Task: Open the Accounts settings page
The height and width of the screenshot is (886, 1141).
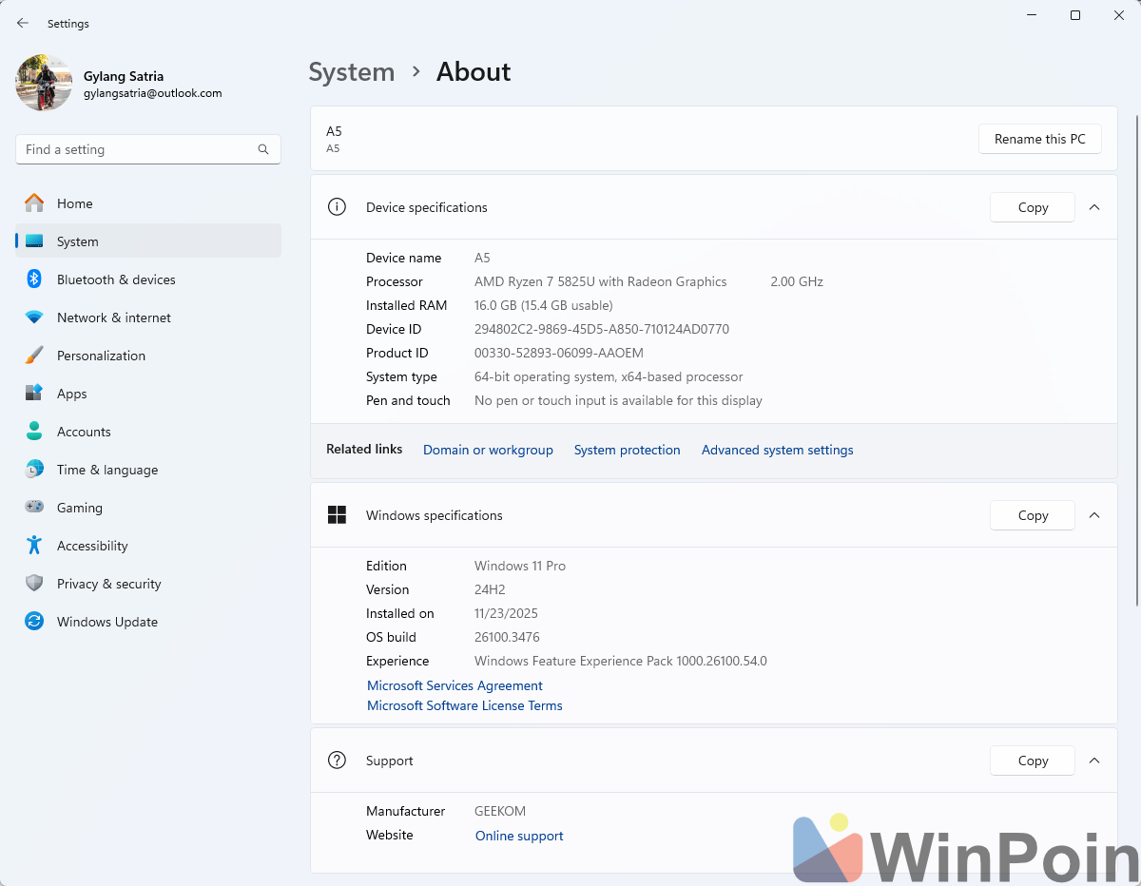Action: (x=84, y=432)
